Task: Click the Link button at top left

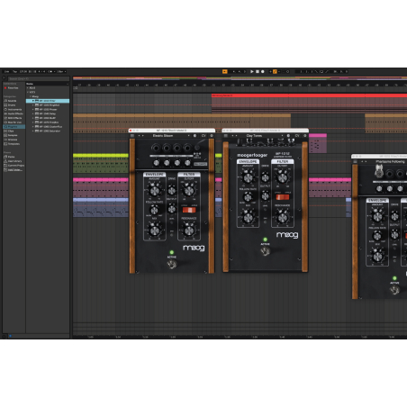Action: [6, 72]
